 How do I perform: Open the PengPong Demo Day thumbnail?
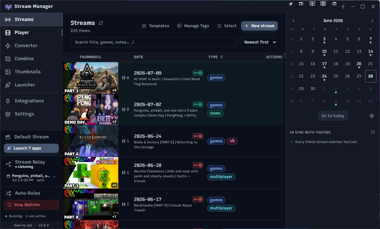click(91, 109)
